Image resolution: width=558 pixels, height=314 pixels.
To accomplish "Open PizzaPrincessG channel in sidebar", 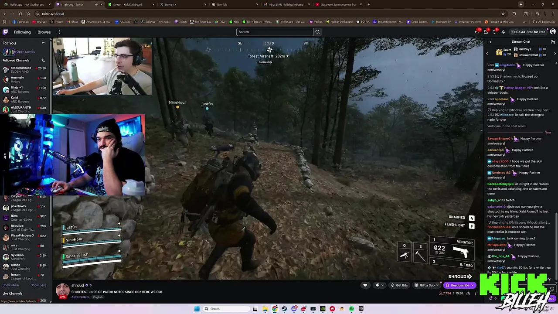I will pos(26,237).
